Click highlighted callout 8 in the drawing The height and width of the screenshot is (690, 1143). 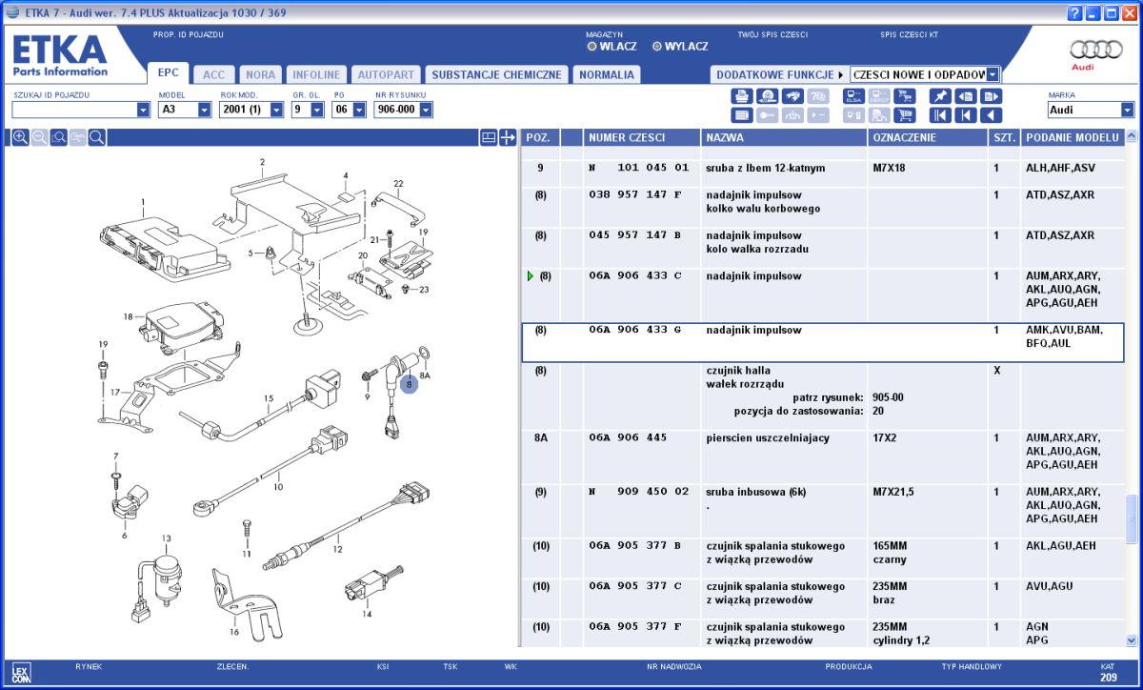click(409, 384)
